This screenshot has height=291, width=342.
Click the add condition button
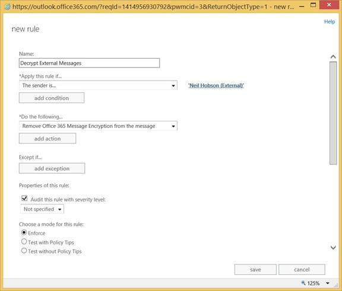click(52, 98)
